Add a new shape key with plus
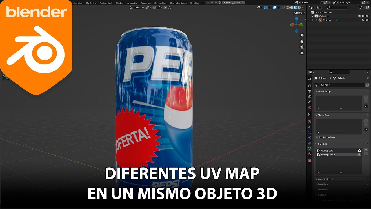The width and height of the screenshot is (371, 209). tap(366, 121)
